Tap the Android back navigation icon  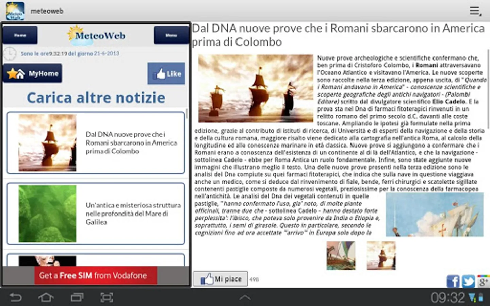(x=15, y=297)
